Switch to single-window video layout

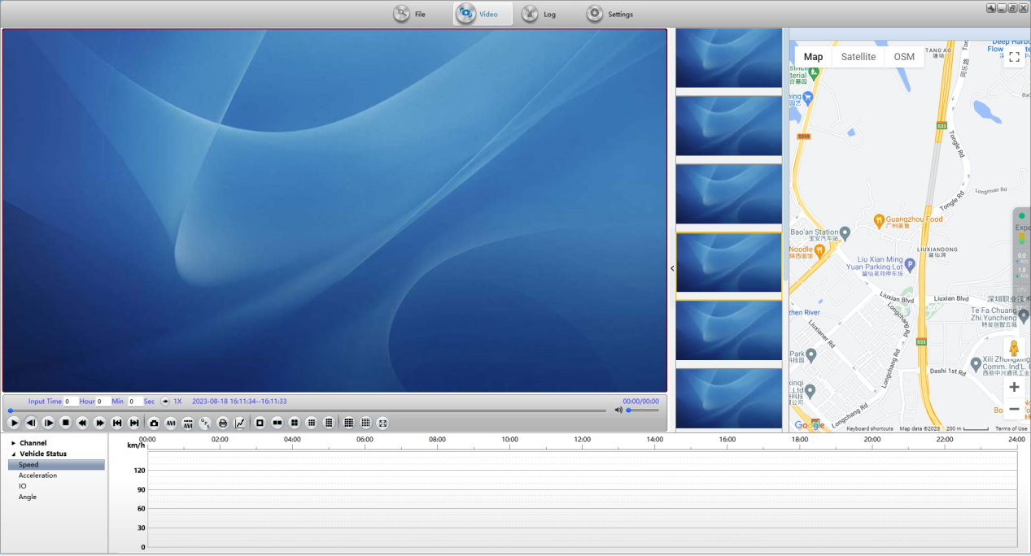coord(260,423)
